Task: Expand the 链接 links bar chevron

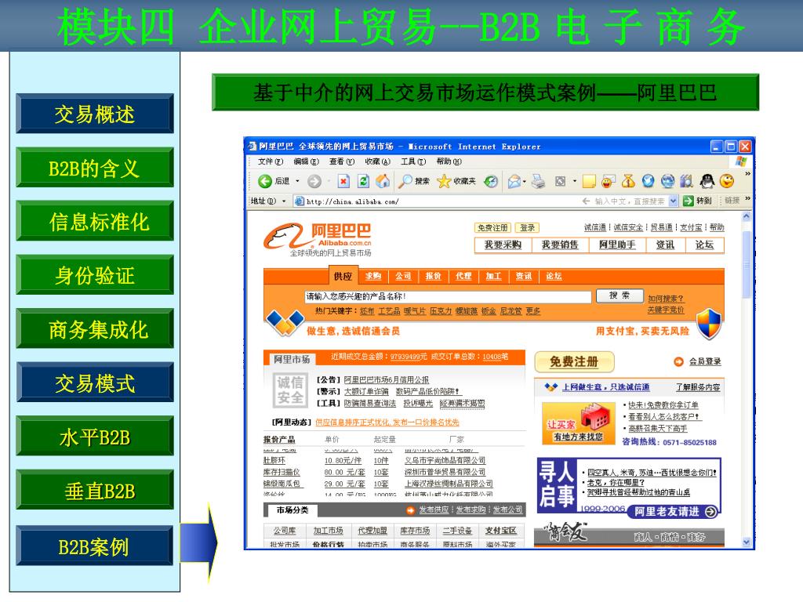Action: (x=747, y=198)
